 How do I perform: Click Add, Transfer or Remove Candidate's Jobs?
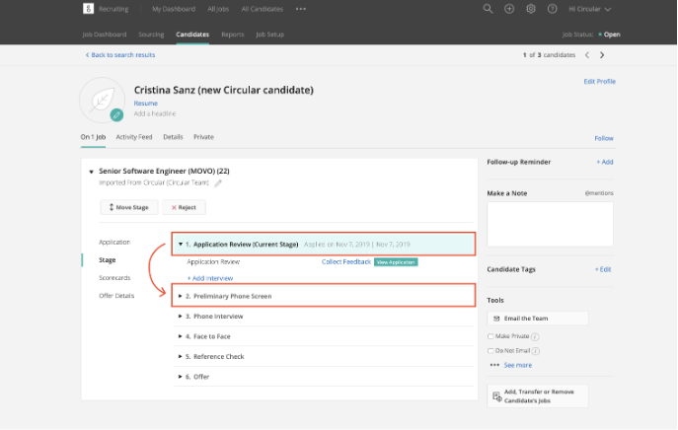[538, 396]
